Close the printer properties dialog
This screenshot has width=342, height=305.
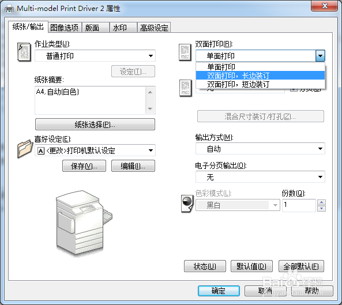pos(324,5)
